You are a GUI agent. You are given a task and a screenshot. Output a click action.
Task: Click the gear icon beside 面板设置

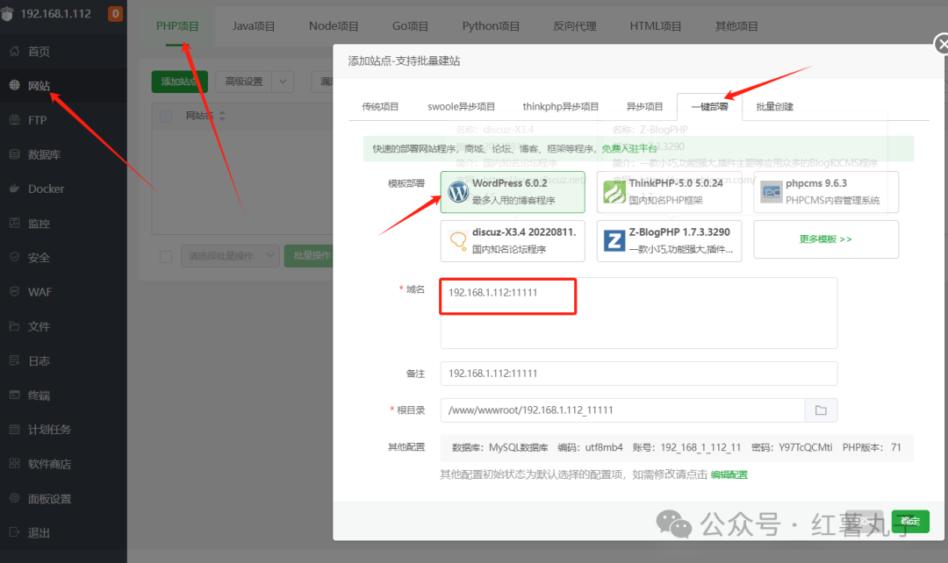click(15, 498)
